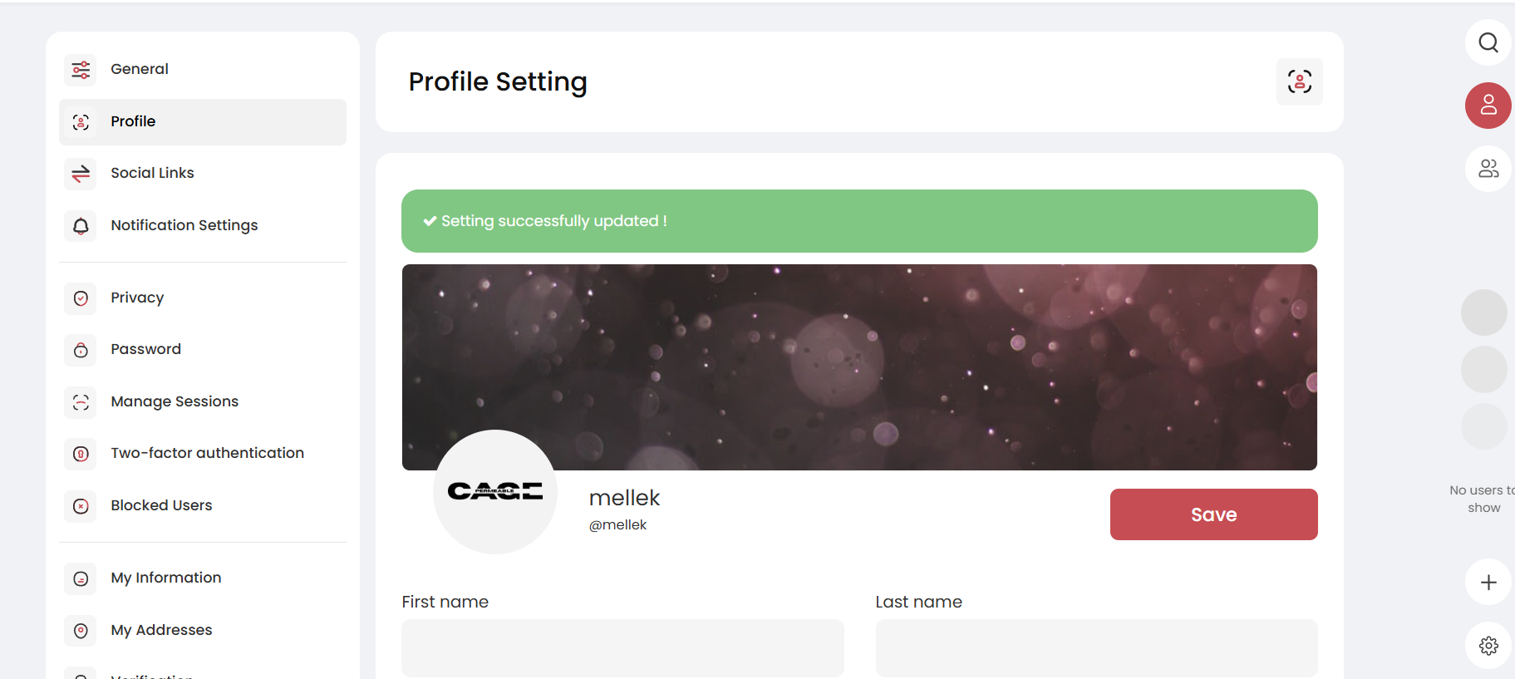
Task: Select Two-factor authentication
Action: coord(207,453)
